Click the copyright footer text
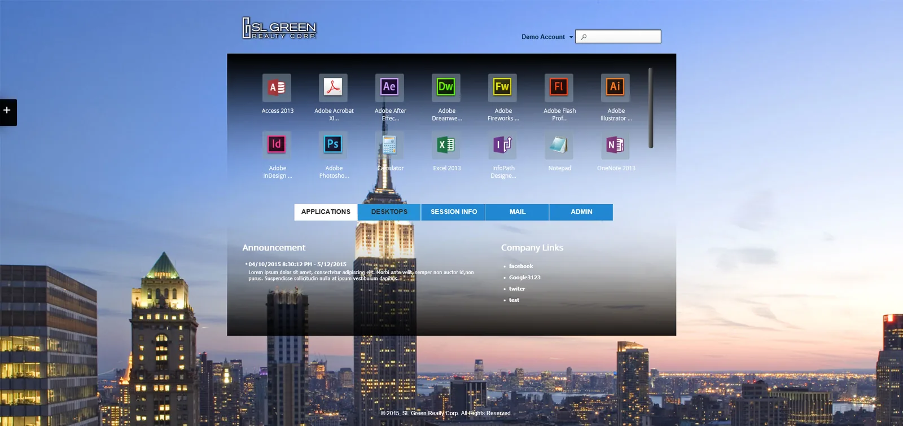This screenshot has width=903, height=426. [446, 414]
